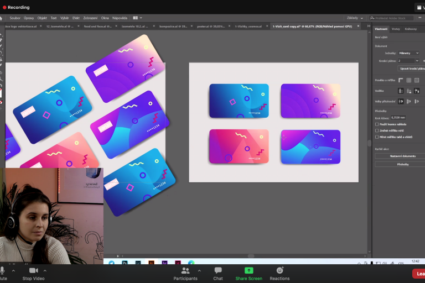425x283 pixels.
Task: Click the Illustrator icon in the taskbar
Action: [x=150, y=263]
